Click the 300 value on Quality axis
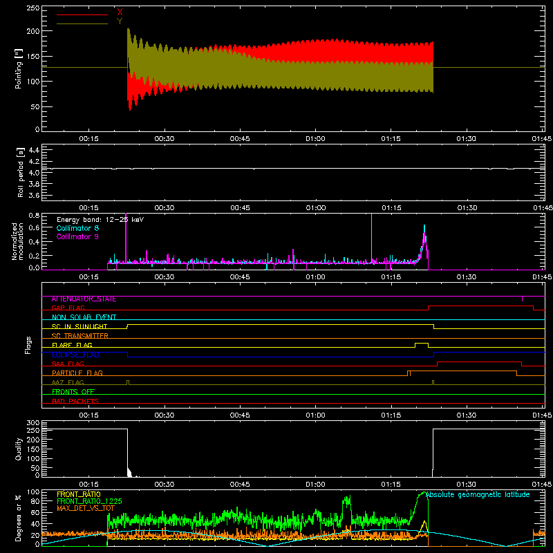 pyautogui.click(x=33, y=423)
